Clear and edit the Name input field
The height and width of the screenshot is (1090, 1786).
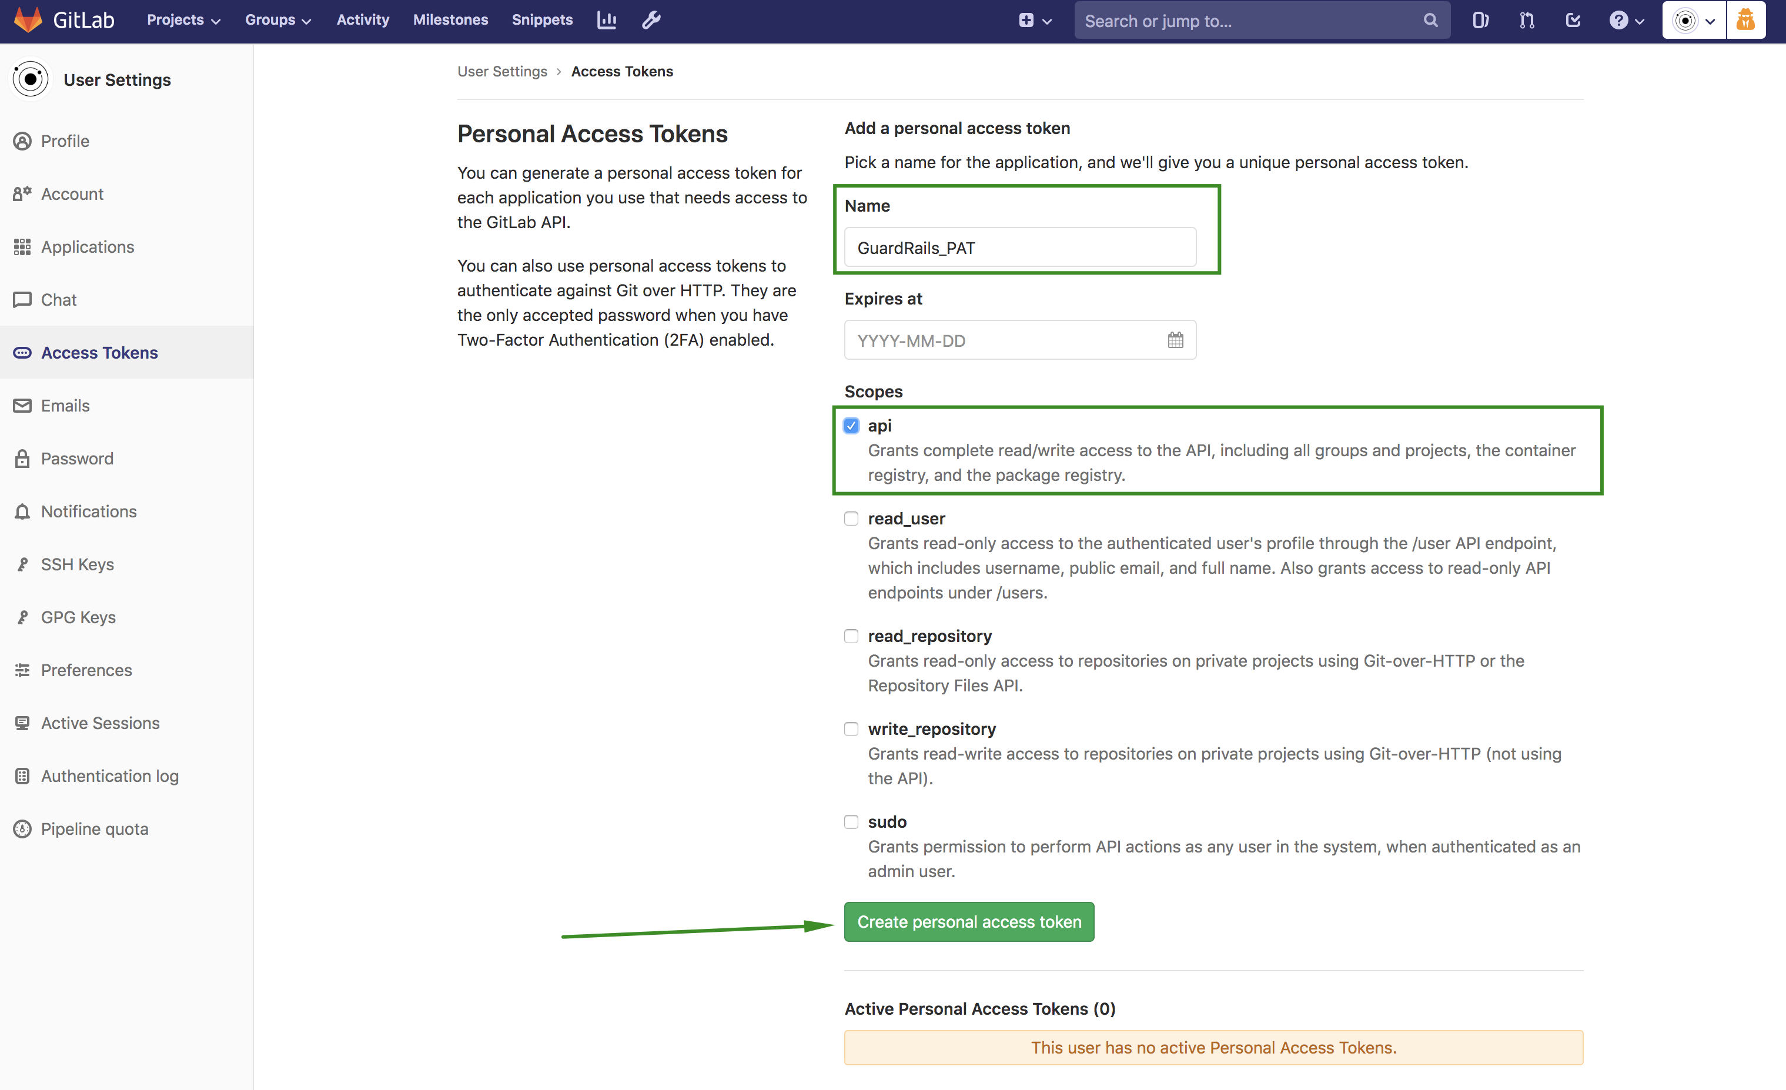click(x=1019, y=248)
